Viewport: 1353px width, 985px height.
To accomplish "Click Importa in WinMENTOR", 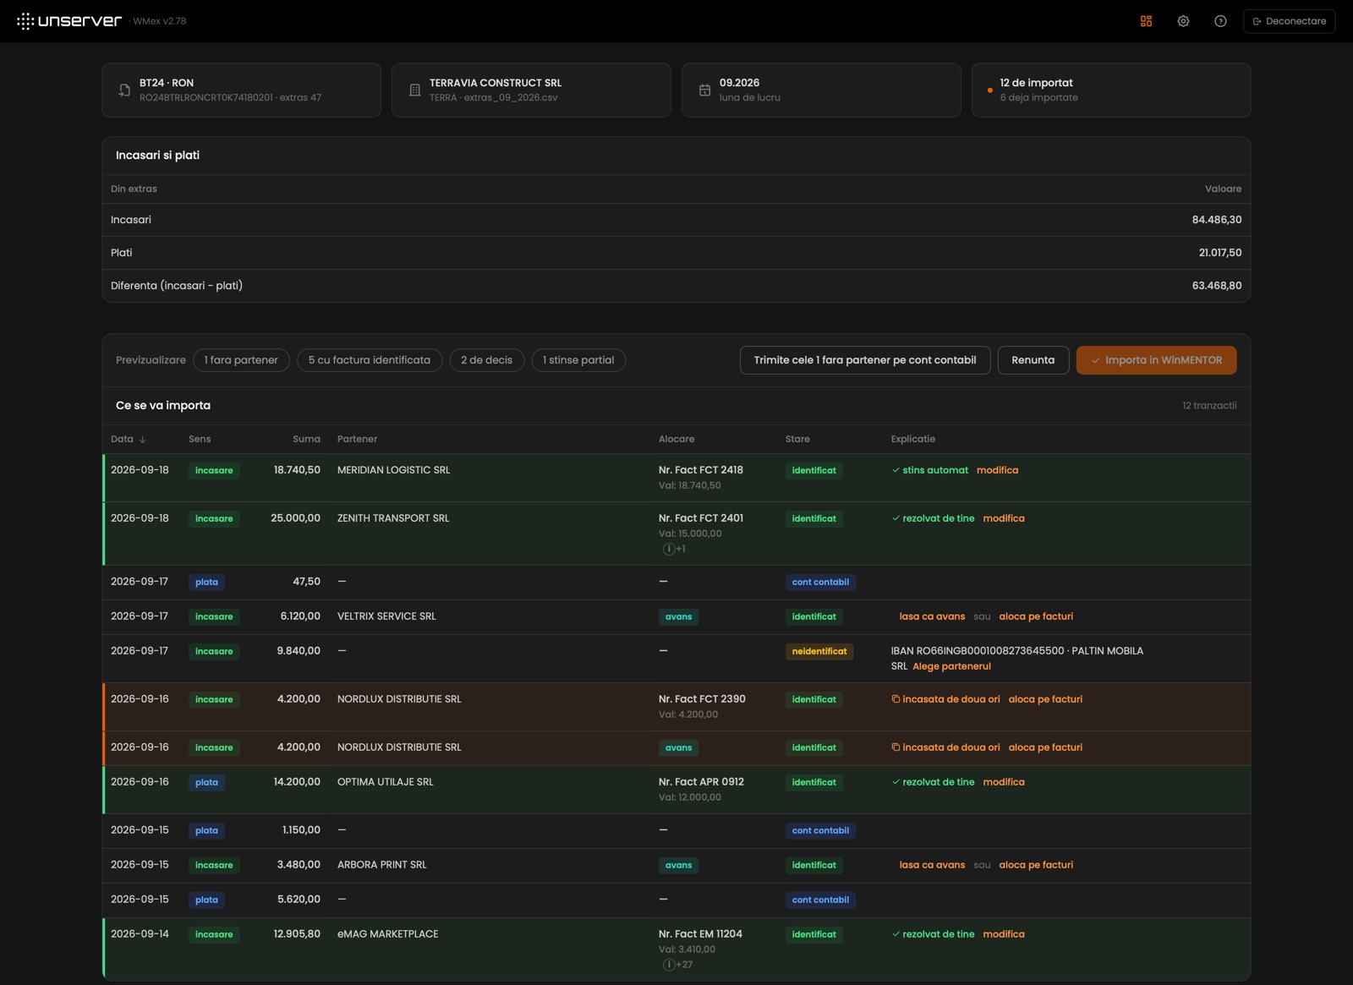I will coord(1156,360).
